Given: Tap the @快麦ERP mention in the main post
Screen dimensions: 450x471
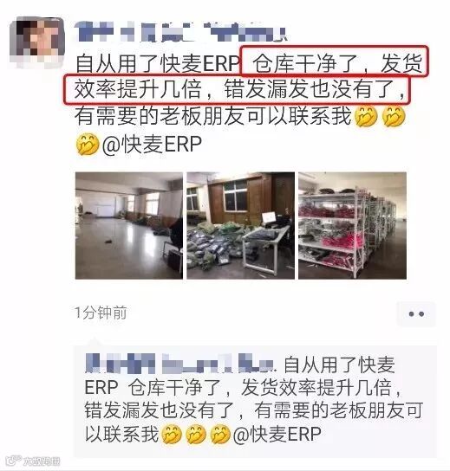Looking at the screenshot, I should pos(152,145).
